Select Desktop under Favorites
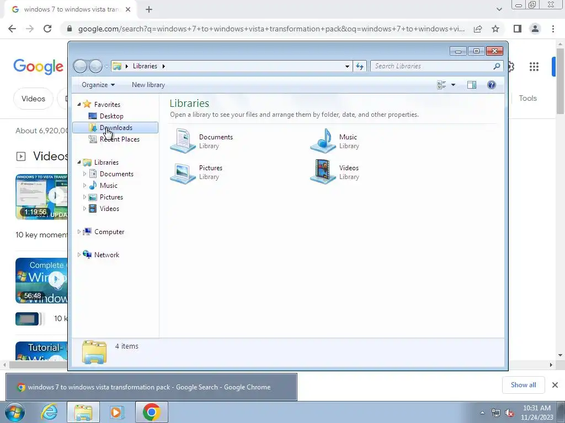The width and height of the screenshot is (565, 423). (111, 116)
